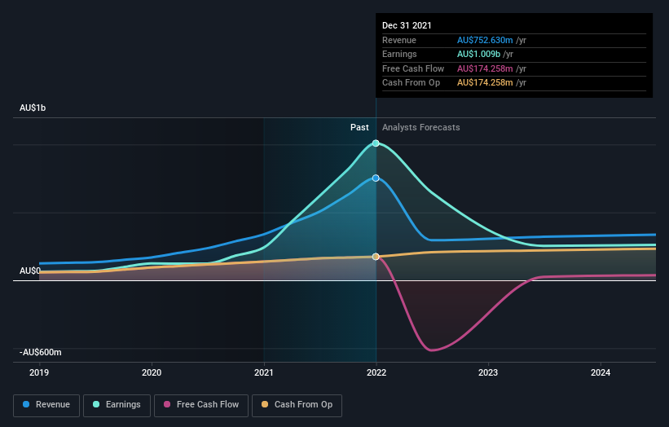Screen dimensions: 669x427
Task: Click the Dec 31 2021 tooltip date
Action: coord(407,25)
